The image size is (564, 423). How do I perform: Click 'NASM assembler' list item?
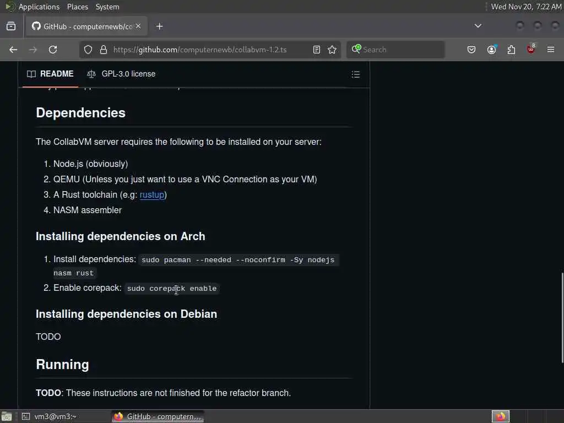pyautogui.click(x=88, y=210)
